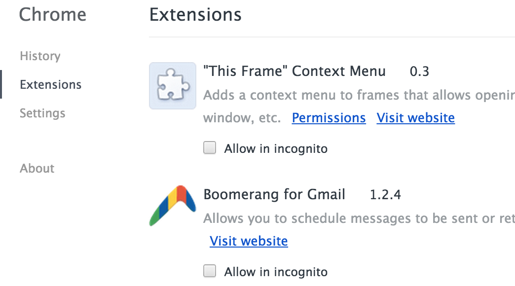Screen dimensions: 515x286
Task: Click the "Allows you to schedule messages" description
Action: (359, 218)
